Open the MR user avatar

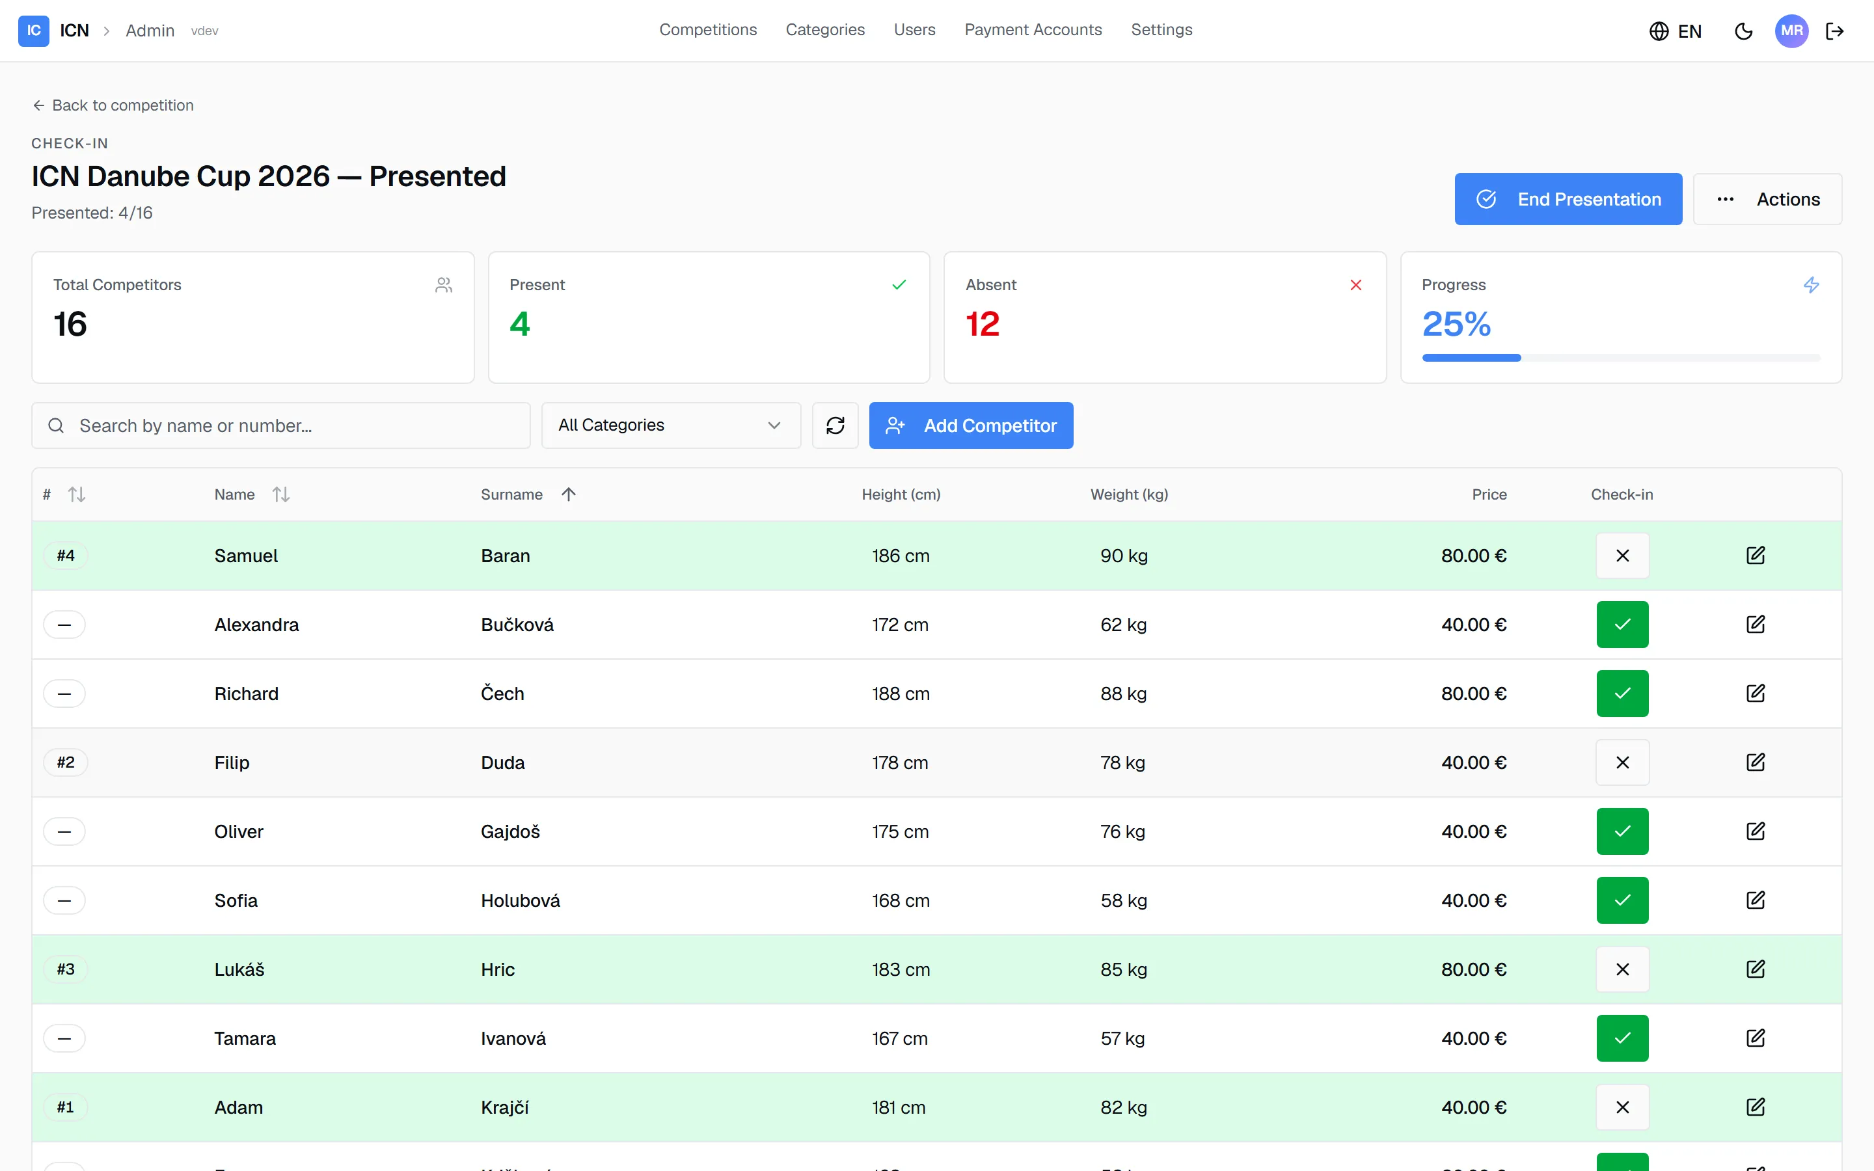1792,31
